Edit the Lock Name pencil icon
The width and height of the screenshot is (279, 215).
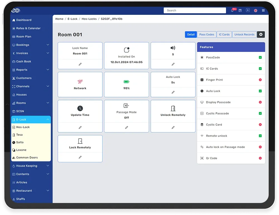tap(80, 64)
